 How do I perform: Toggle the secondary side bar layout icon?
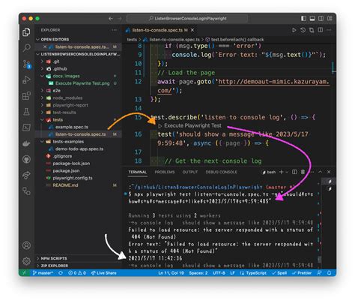(x=321, y=19)
